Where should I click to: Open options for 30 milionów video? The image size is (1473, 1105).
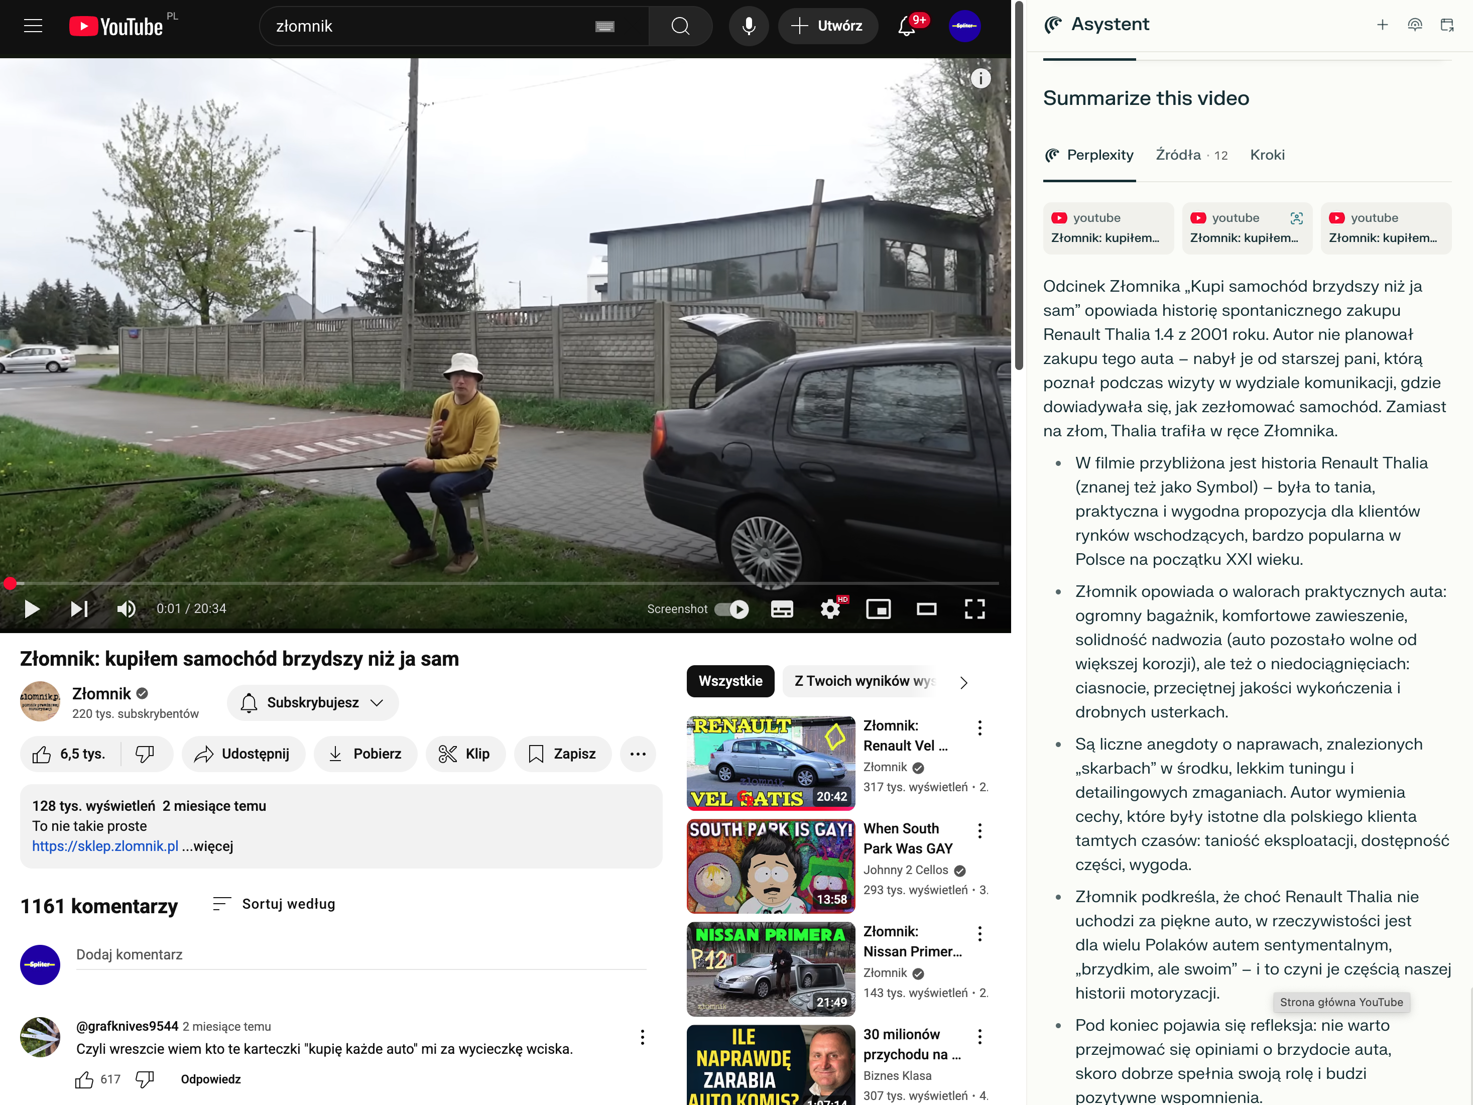979,1036
